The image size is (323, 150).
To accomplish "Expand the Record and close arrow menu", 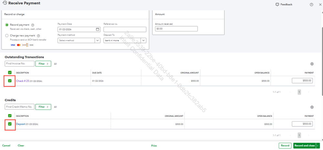I will (318, 146).
